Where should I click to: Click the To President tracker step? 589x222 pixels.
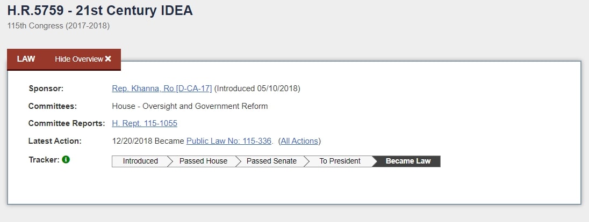click(340, 161)
